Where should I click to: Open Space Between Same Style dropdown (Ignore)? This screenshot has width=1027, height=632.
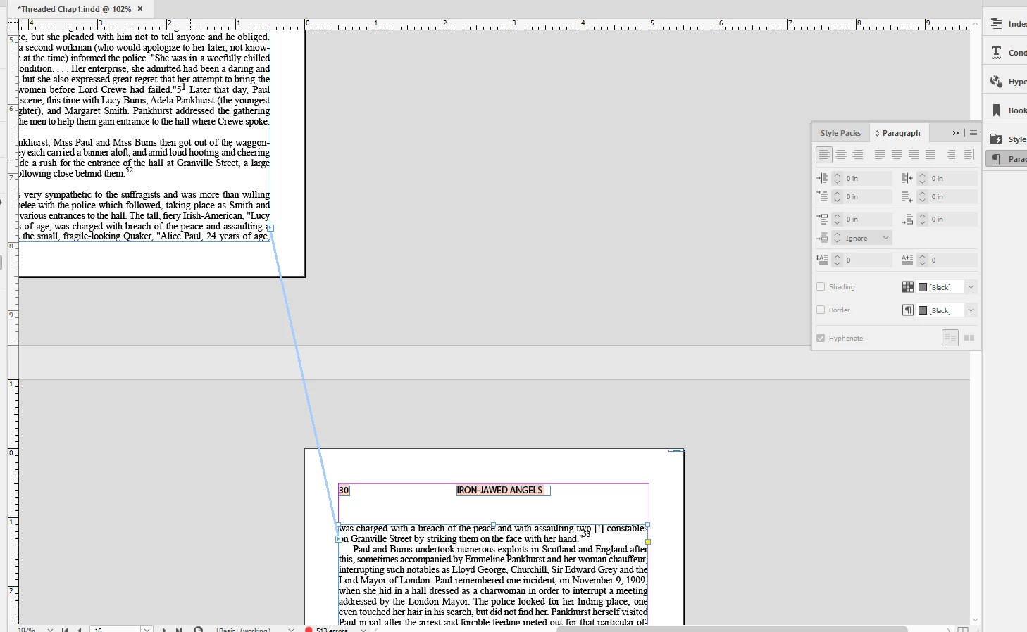pyautogui.click(x=885, y=239)
